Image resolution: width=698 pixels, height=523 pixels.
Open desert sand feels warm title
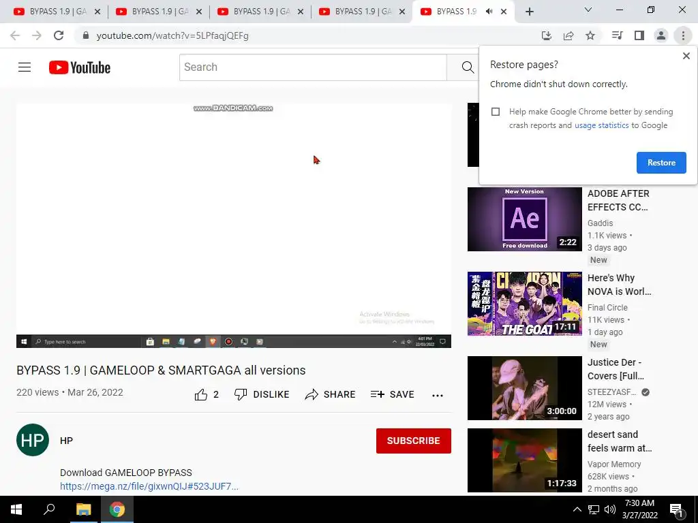[x=620, y=441]
